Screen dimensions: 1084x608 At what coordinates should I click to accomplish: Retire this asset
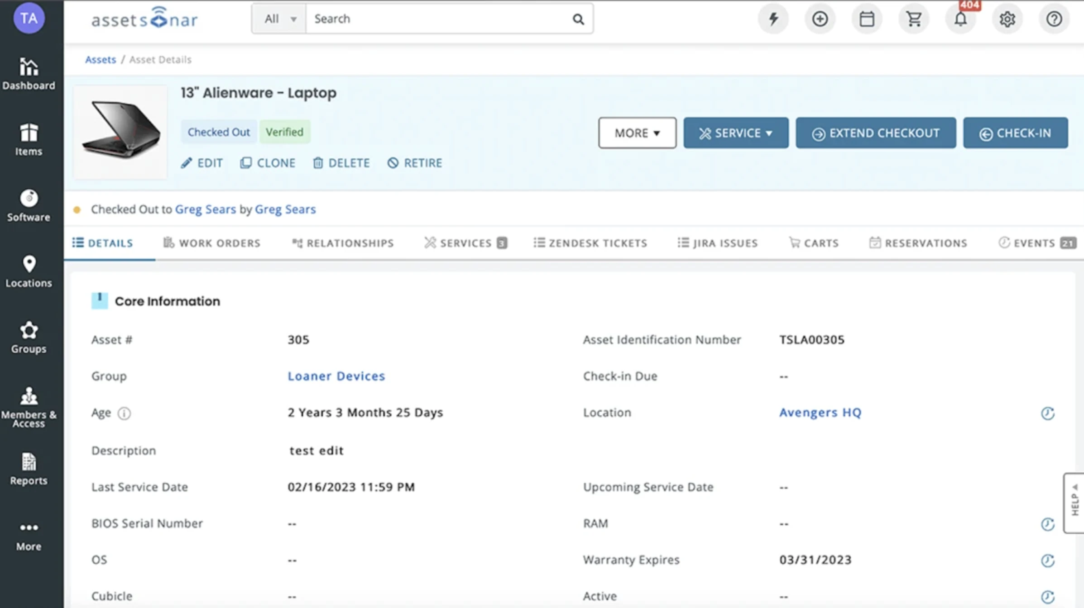coord(415,163)
